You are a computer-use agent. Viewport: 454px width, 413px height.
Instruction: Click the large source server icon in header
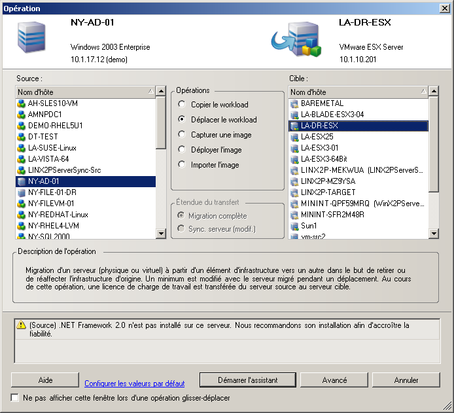click(x=31, y=37)
